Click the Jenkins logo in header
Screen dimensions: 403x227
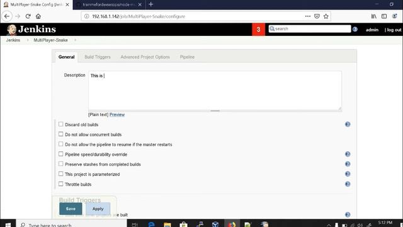[31, 30]
